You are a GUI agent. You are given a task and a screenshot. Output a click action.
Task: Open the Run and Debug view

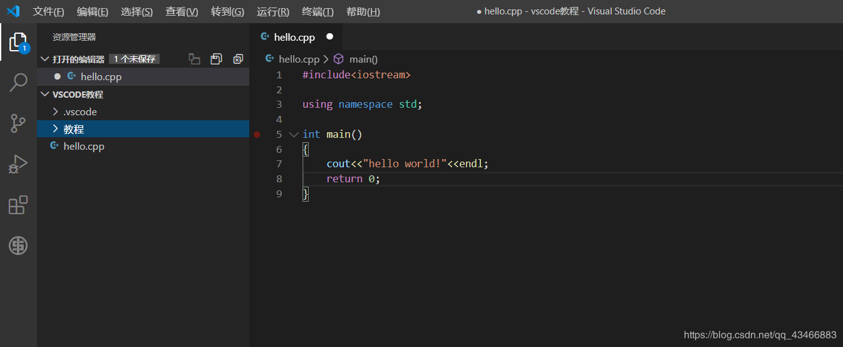[18, 164]
